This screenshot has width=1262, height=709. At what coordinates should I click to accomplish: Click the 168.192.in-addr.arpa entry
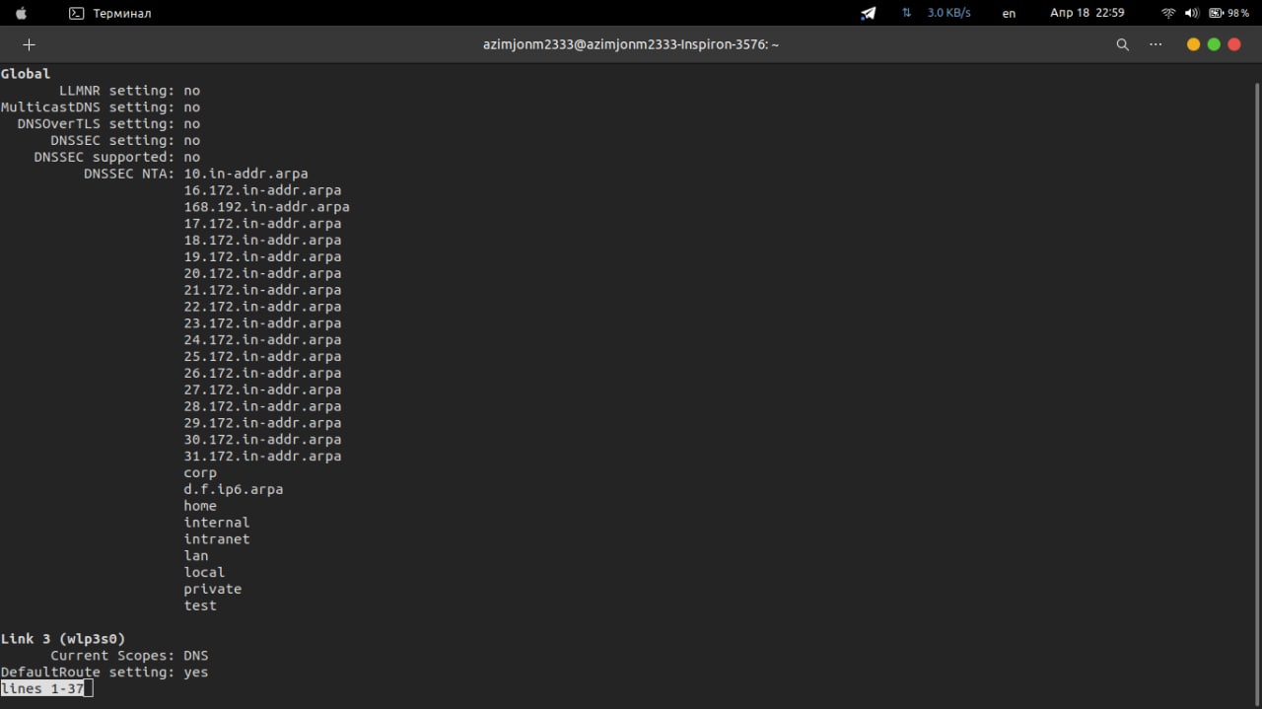pos(266,207)
